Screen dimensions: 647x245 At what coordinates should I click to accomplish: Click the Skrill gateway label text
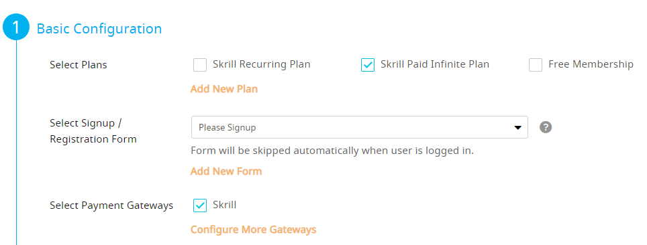click(x=224, y=205)
